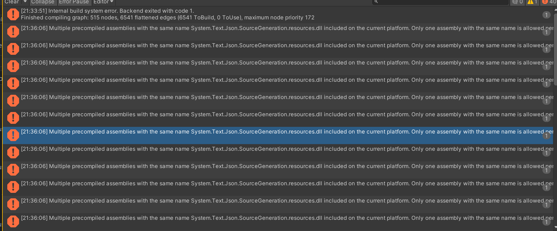The image size is (557, 231).
Task: Click the error icon on the bottom log entry
Action: click(13, 221)
